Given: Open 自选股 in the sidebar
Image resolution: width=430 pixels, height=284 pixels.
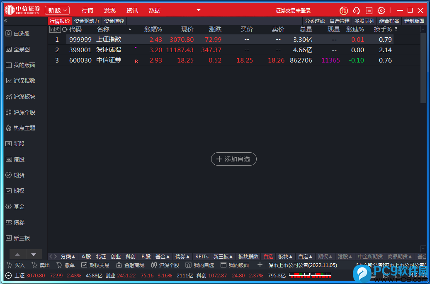Looking at the screenshot, I should (18, 34).
